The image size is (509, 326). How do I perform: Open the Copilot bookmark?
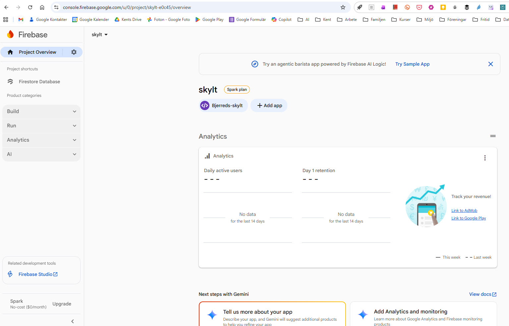[281, 20]
